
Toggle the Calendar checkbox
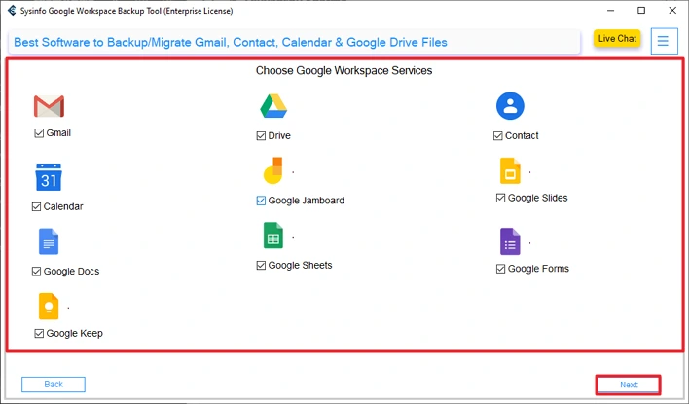coord(36,206)
